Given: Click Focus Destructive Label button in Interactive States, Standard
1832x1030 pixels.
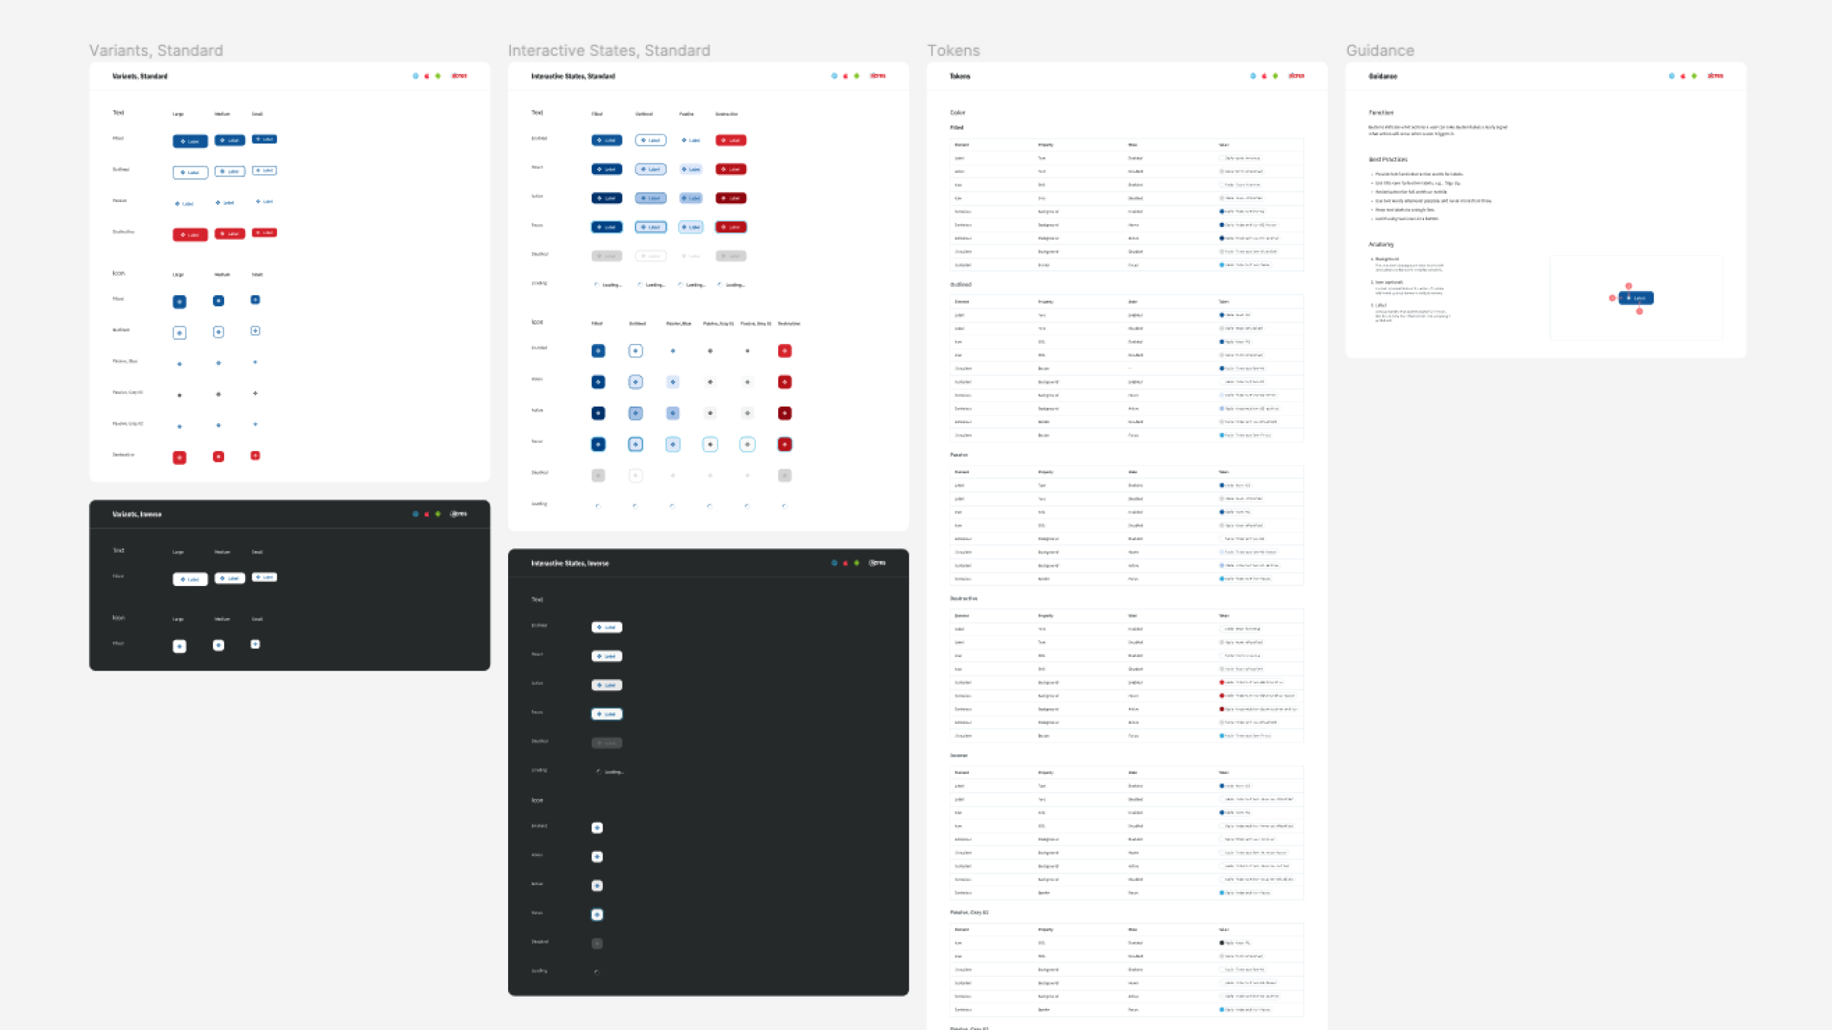Looking at the screenshot, I should [731, 228].
